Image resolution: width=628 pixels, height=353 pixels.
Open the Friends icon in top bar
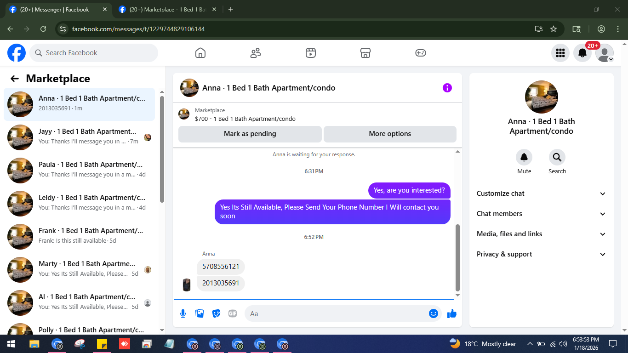pos(256,53)
